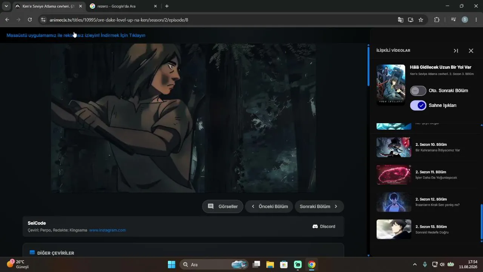Click the title '2. Sezon 12. Bölüm'
The height and width of the screenshot is (272, 483).
431,199
